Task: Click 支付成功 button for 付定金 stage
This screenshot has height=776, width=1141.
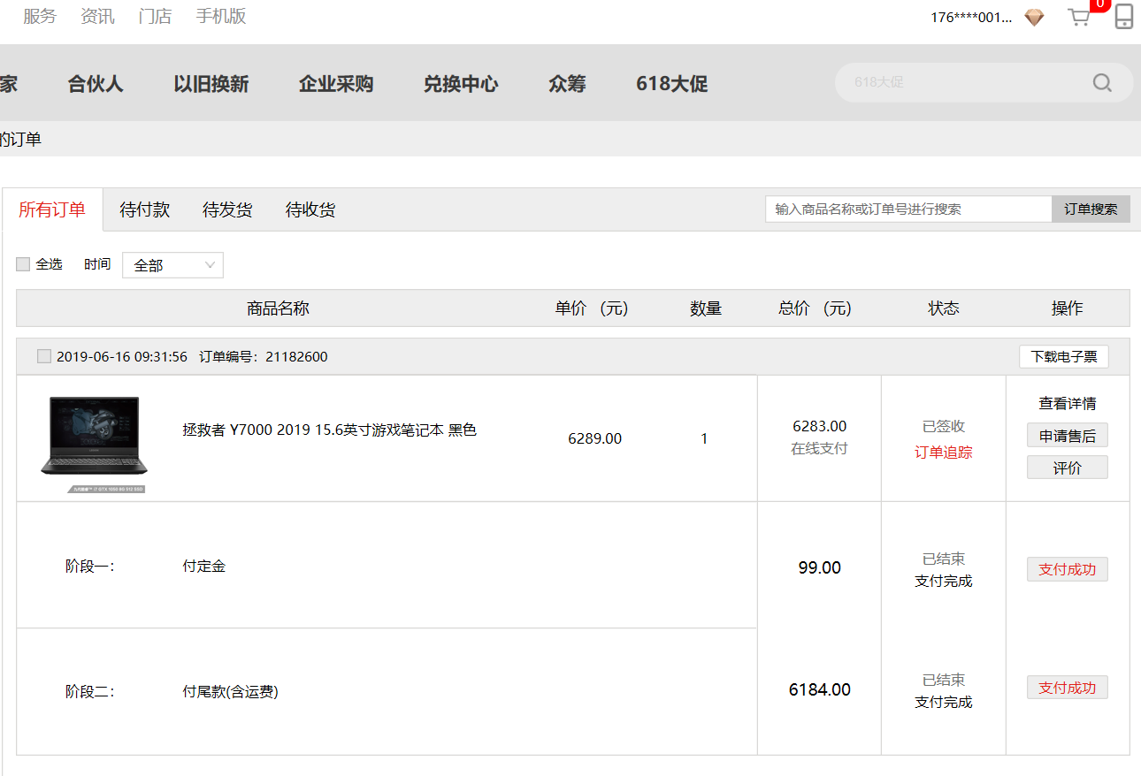Action: pyautogui.click(x=1068, y=569)
